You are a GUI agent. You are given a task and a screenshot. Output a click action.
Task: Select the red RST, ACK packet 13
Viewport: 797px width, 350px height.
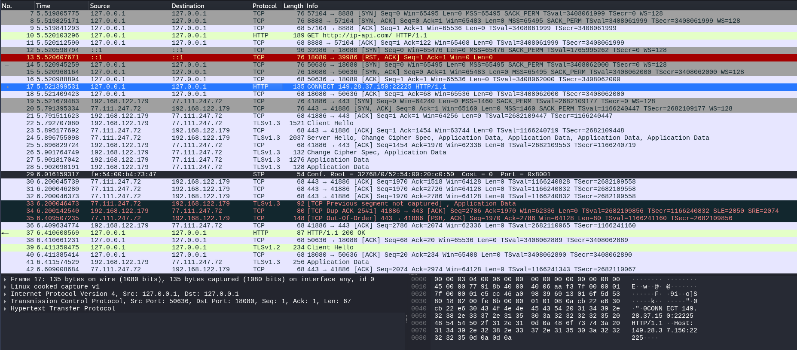coord(258,58)
